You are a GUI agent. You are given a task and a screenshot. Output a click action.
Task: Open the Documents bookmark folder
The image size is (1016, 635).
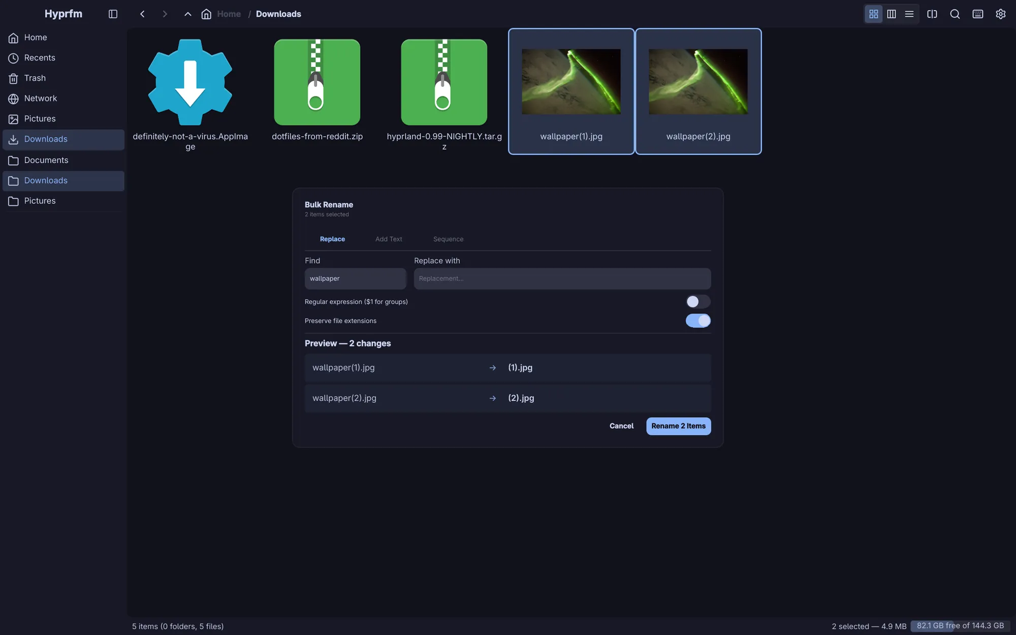(x=63, y=161)
